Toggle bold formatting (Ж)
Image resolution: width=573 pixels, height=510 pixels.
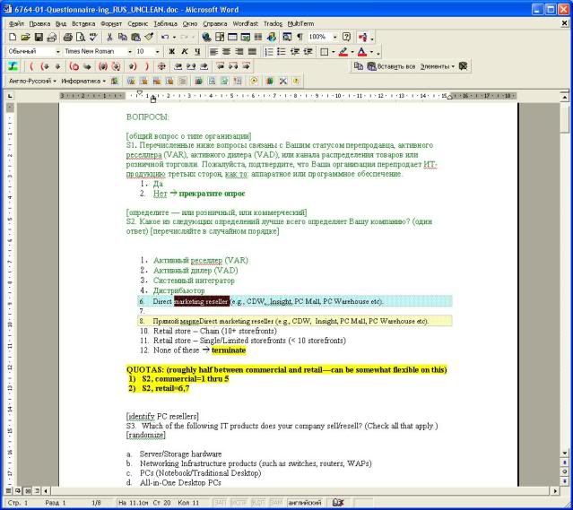coord(171,52)
